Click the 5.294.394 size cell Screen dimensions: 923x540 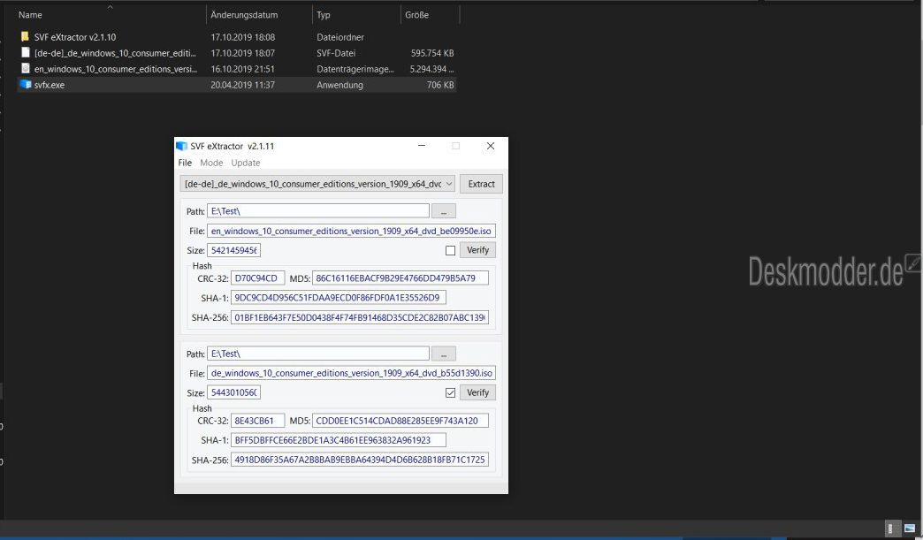pyautogui.click(x=432, y=69)
